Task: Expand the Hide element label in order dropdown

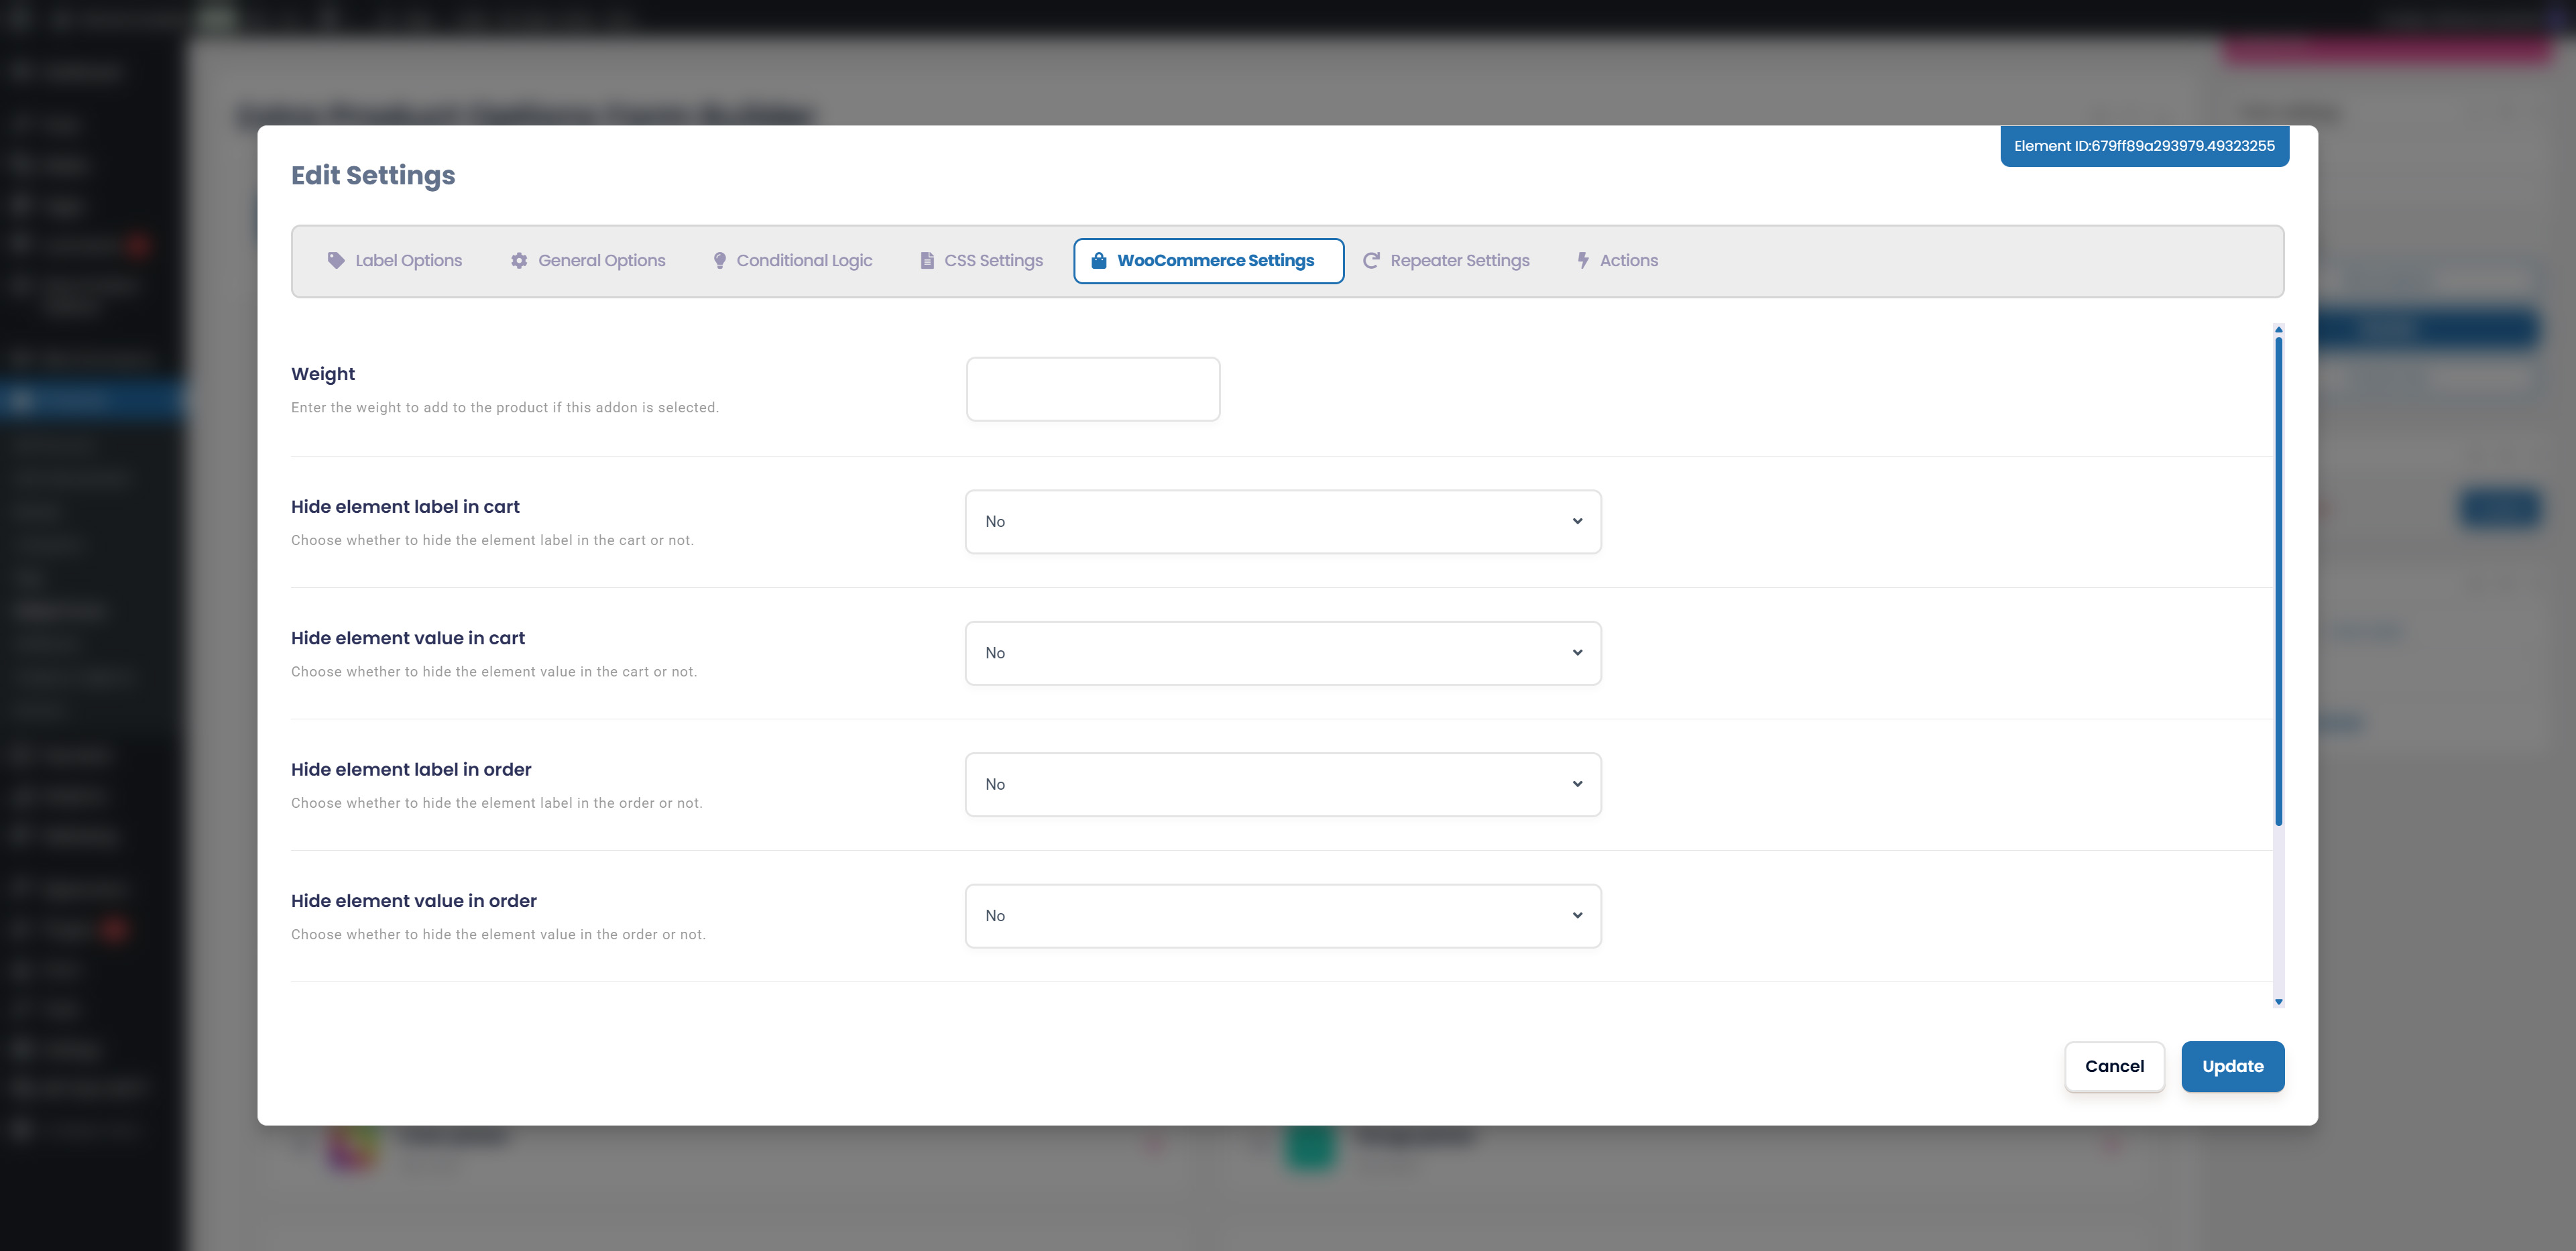Action: (1282, 784)
